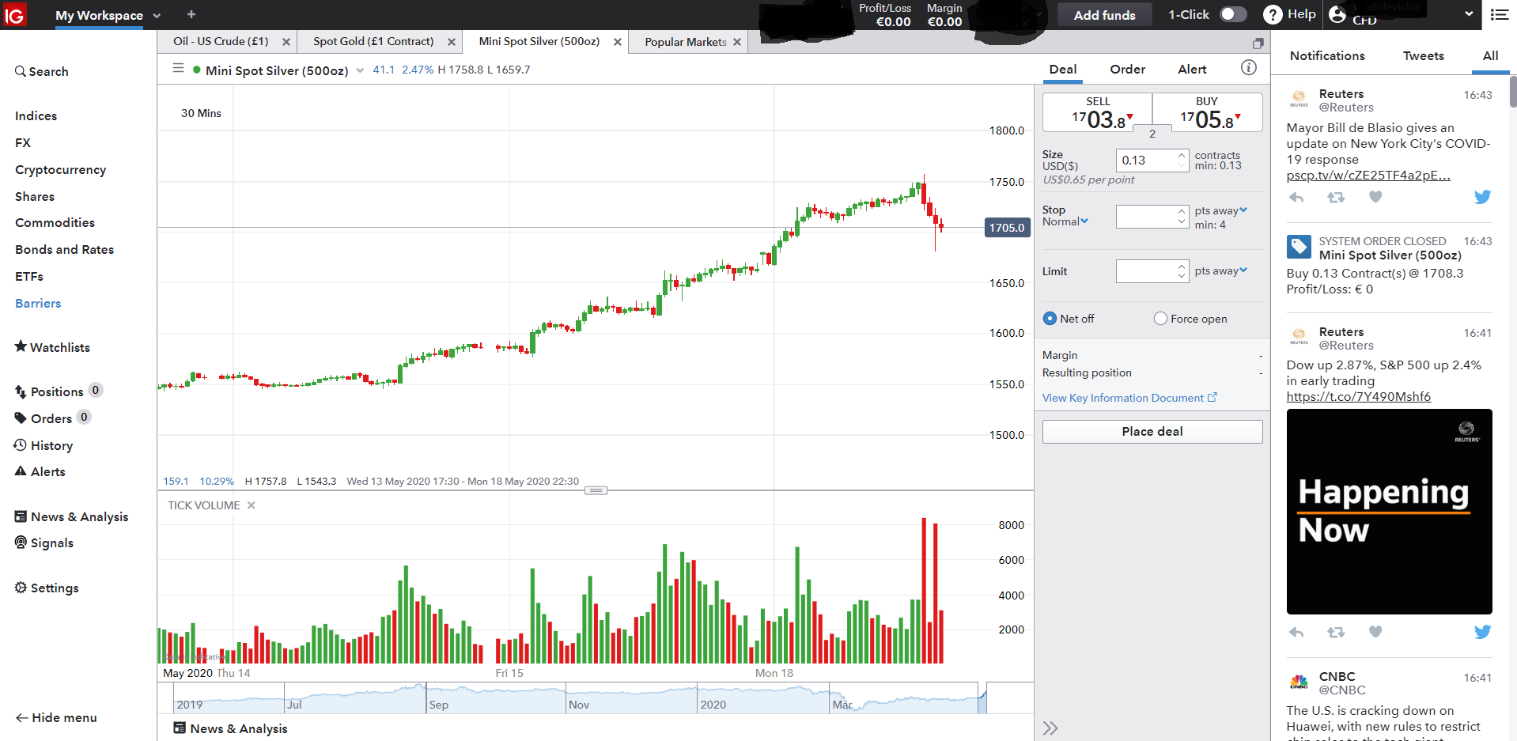Click the right timeline range handle
The image size is (1517, 741).
982,698
